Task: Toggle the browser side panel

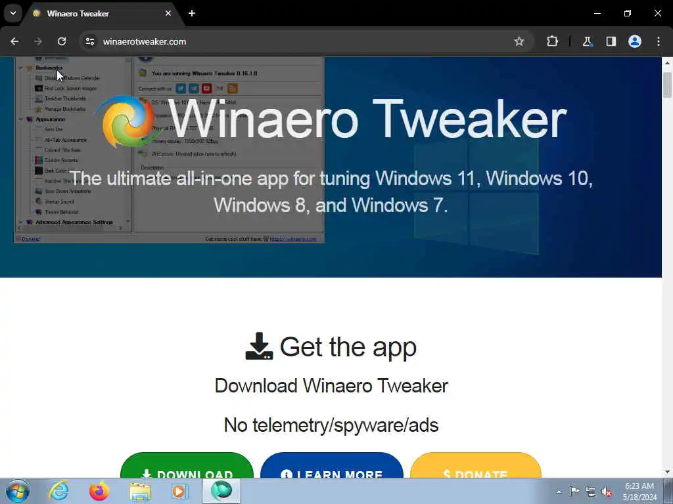Action: pos(611,41)
